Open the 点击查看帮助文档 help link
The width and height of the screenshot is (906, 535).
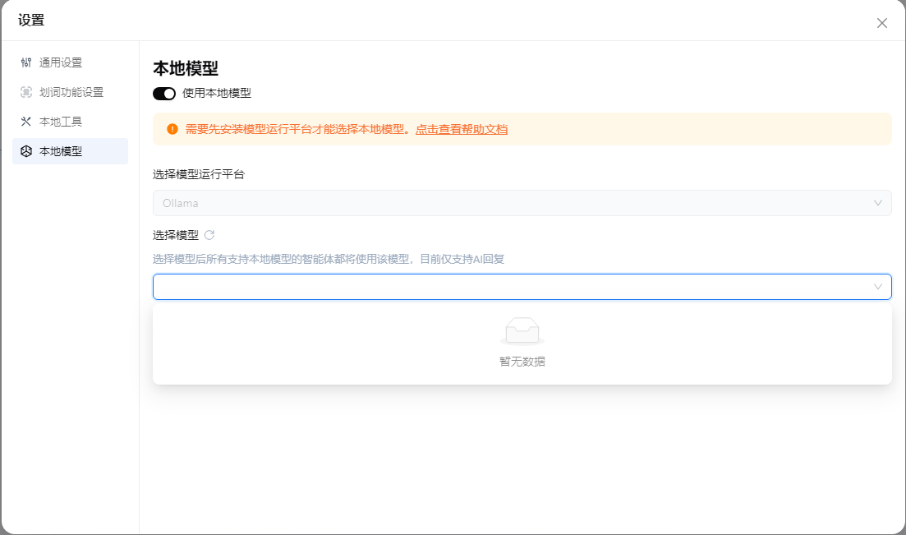click(462, 129)
